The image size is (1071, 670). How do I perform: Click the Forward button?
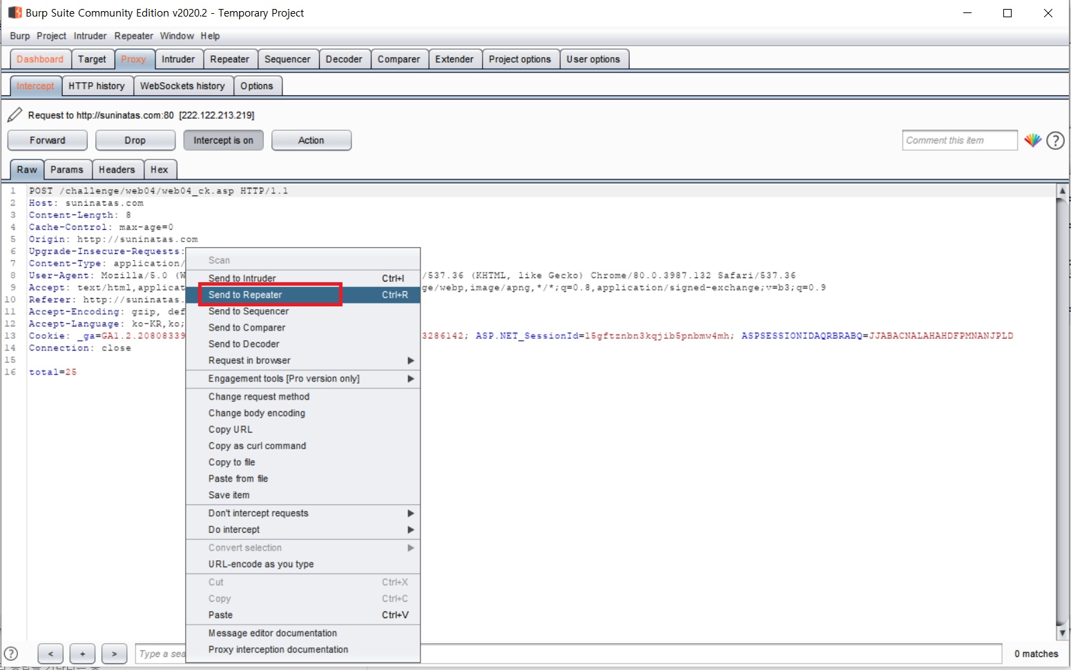pyautogui.click(x=48, y=140)
